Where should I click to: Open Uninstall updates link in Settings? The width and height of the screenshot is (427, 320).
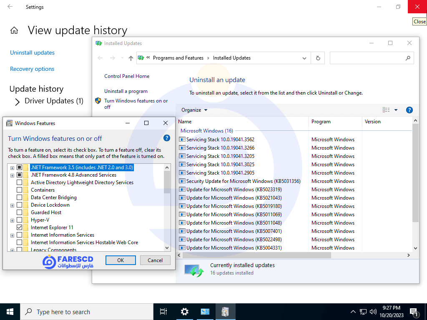[32, 52]
